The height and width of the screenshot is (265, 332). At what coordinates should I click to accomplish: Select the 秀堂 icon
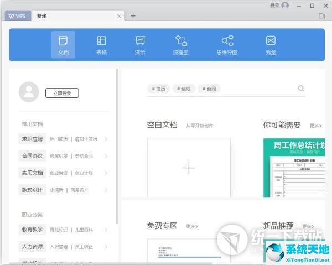[271, 45]
